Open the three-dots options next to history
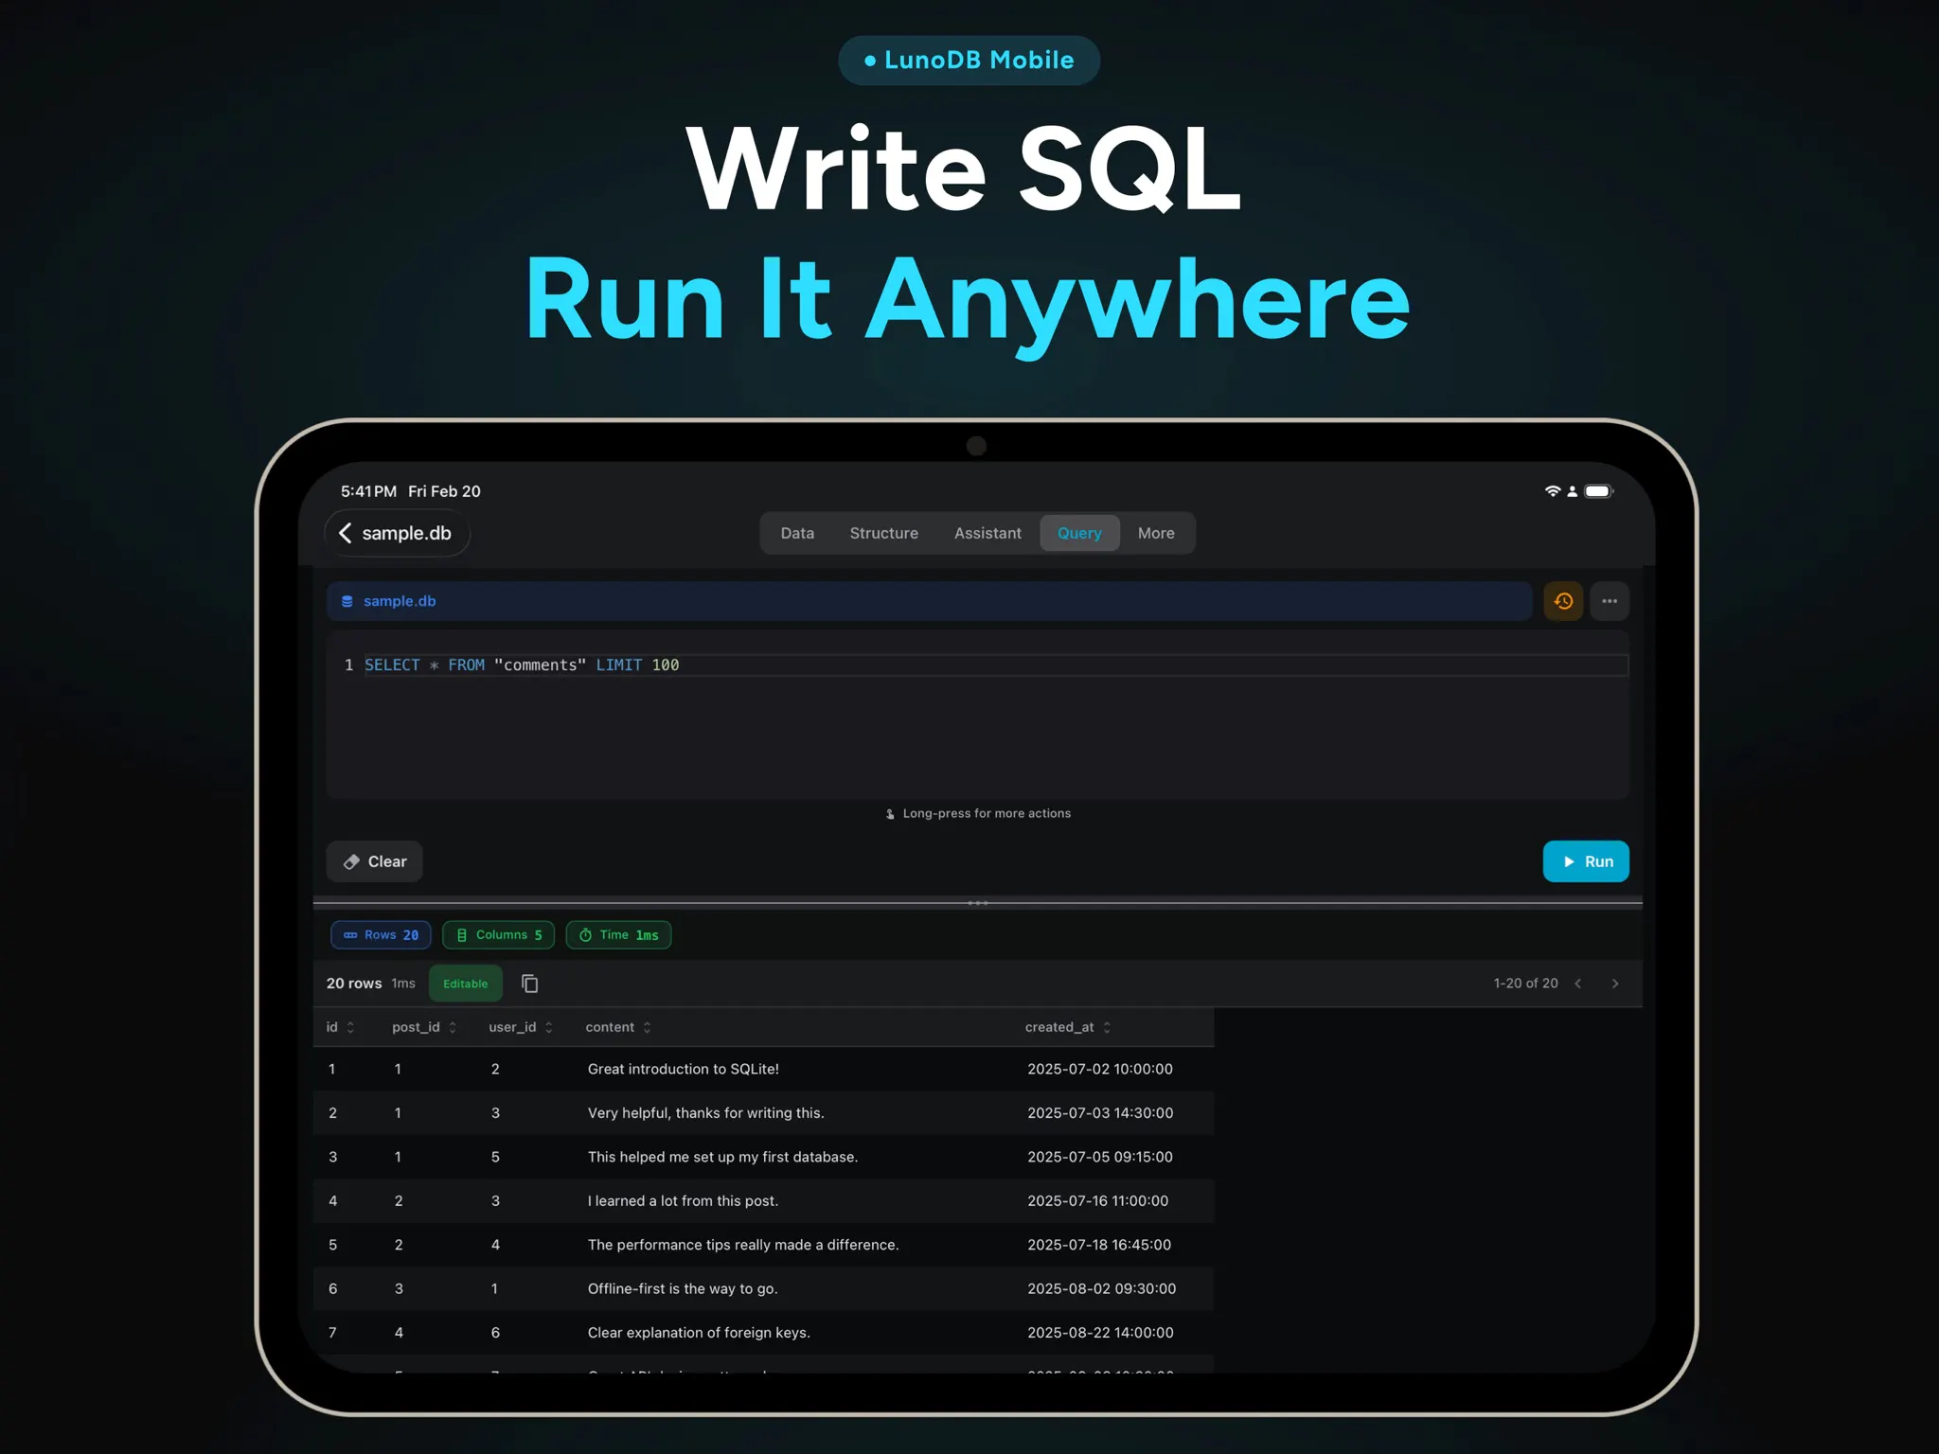 (x=1610, y=601)
